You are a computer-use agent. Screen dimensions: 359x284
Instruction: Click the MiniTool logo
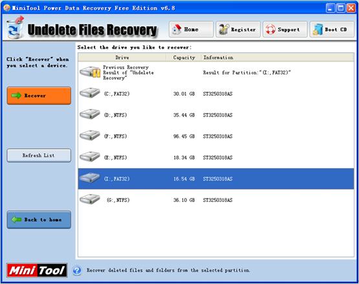[x=37, y=270]
